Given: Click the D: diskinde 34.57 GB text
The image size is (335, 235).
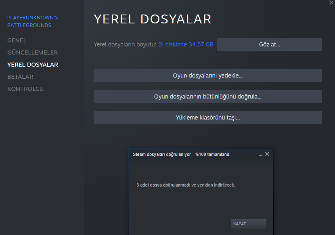Looking at the screenshot, I should [186, 44].
